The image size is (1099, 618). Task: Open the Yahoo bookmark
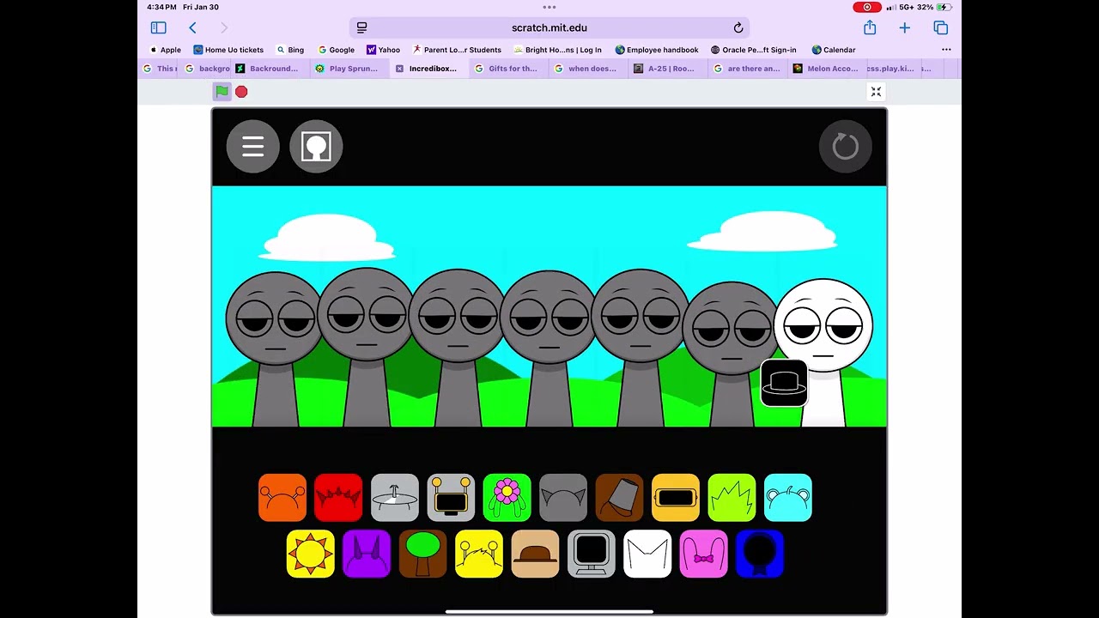pyautogui.click(x=383, y=50)
